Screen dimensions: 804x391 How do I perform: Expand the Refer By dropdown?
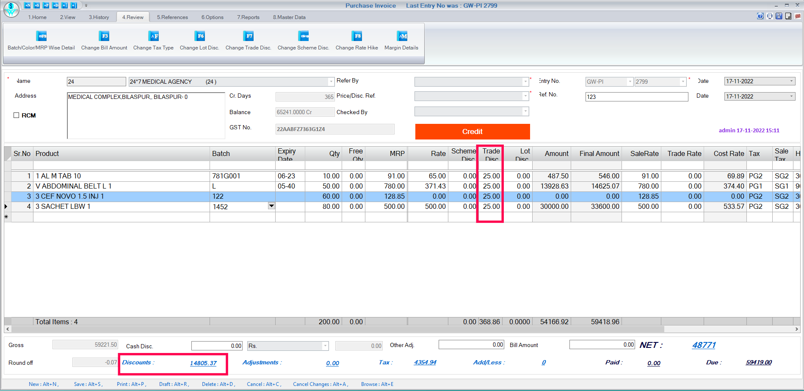point(525,82)
